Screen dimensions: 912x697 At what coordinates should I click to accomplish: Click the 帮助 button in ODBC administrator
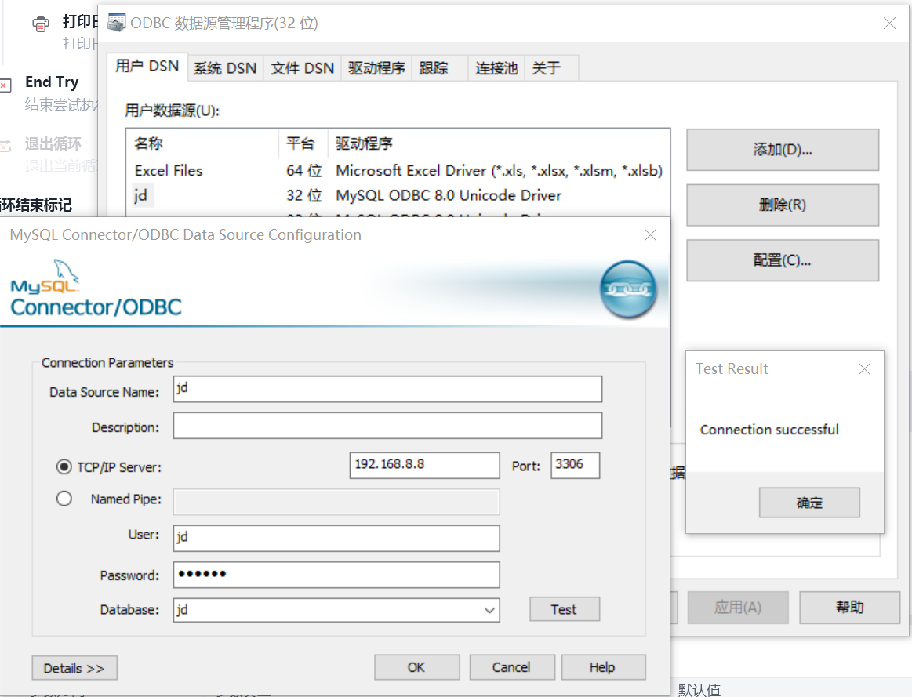coord(850,608)
